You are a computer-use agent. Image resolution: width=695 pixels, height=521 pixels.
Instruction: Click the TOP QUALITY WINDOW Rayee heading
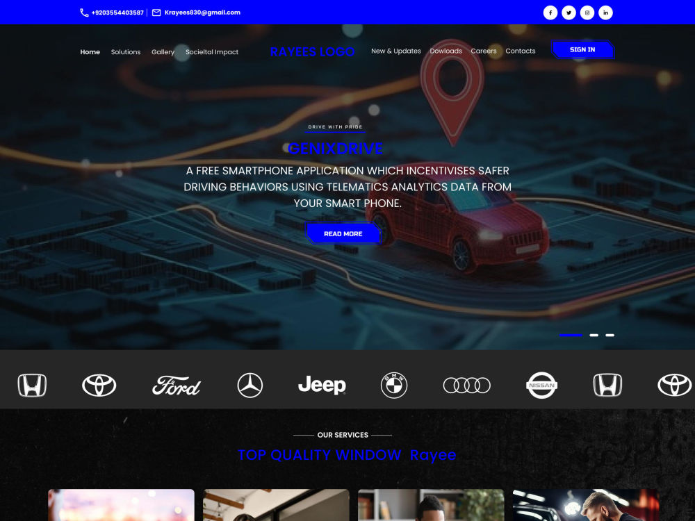[x=347, y=455]
